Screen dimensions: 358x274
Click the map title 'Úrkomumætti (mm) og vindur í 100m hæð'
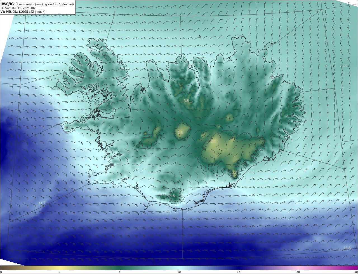tap(45, 4)
